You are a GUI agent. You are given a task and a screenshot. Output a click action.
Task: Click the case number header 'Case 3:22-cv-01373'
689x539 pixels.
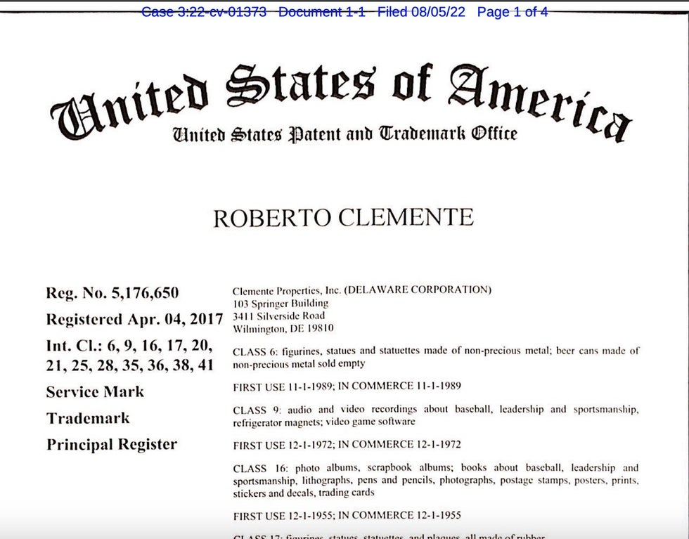click(204, 12)
